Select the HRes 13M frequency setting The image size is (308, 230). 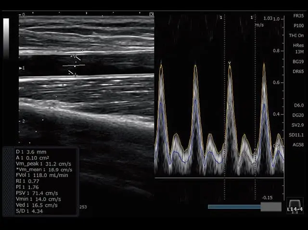pos(298,48)
